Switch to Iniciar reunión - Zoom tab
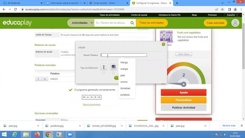This screenshot has height=138, width=245. (x=108, y=3)
